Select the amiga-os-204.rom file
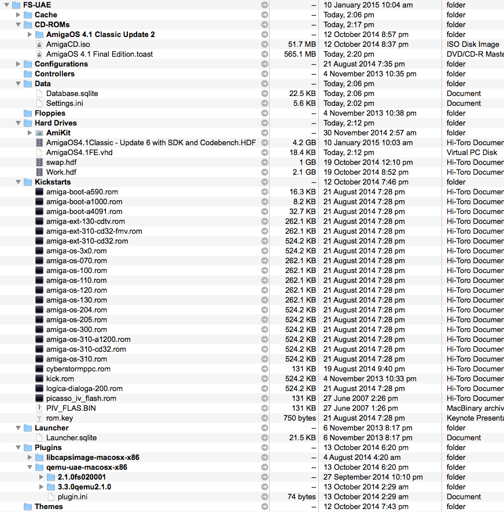 point(76,310)
